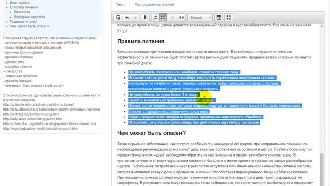Click the editor vertical scrollbar thumb
Screen dimensions: 330x186
pyautogui.click(x=322, y=169)
